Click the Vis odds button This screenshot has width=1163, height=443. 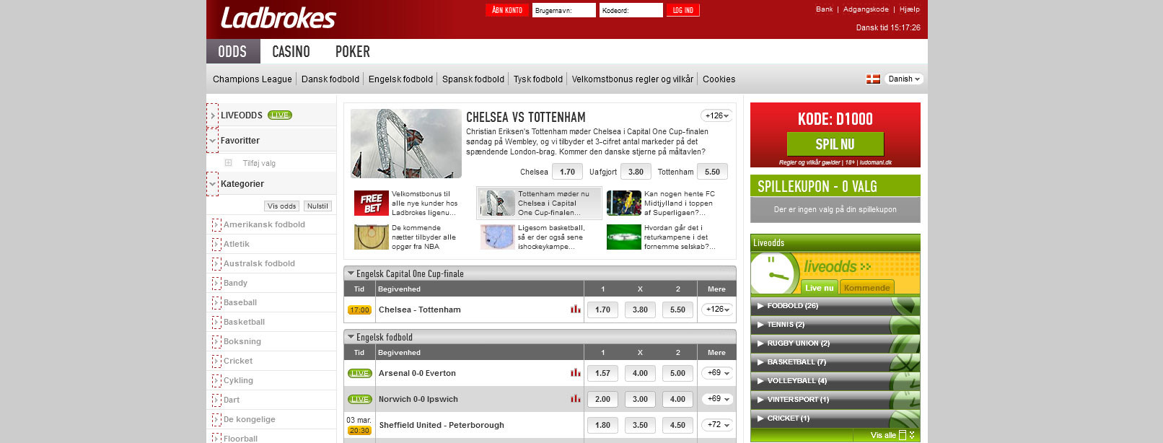point(281,206)
